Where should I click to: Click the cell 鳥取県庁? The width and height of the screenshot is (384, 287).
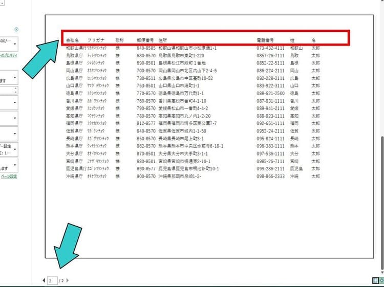coord(74,56)
